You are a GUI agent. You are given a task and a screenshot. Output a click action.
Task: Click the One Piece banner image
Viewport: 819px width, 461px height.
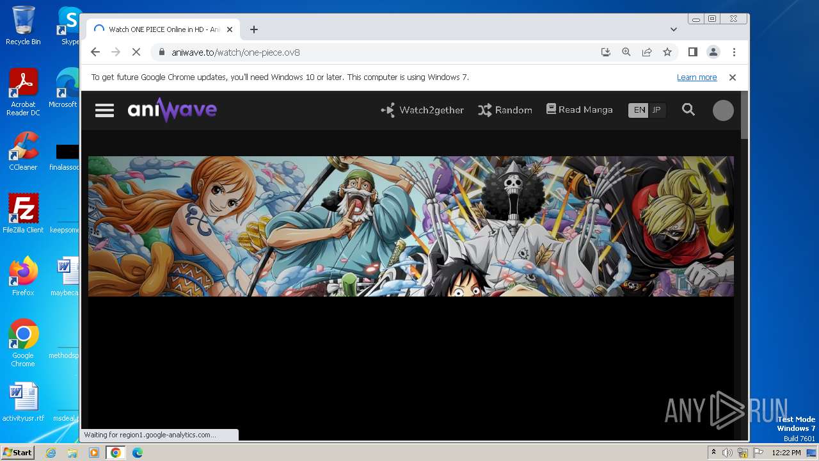[411, 226]
